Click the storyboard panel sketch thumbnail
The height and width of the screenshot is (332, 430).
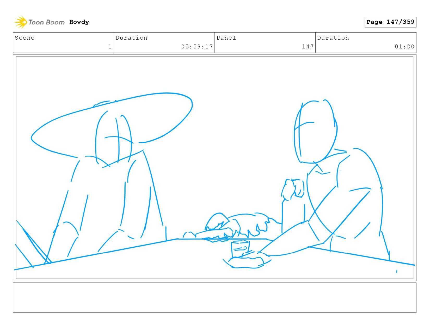pyautogui.click(x=214, y=168)
